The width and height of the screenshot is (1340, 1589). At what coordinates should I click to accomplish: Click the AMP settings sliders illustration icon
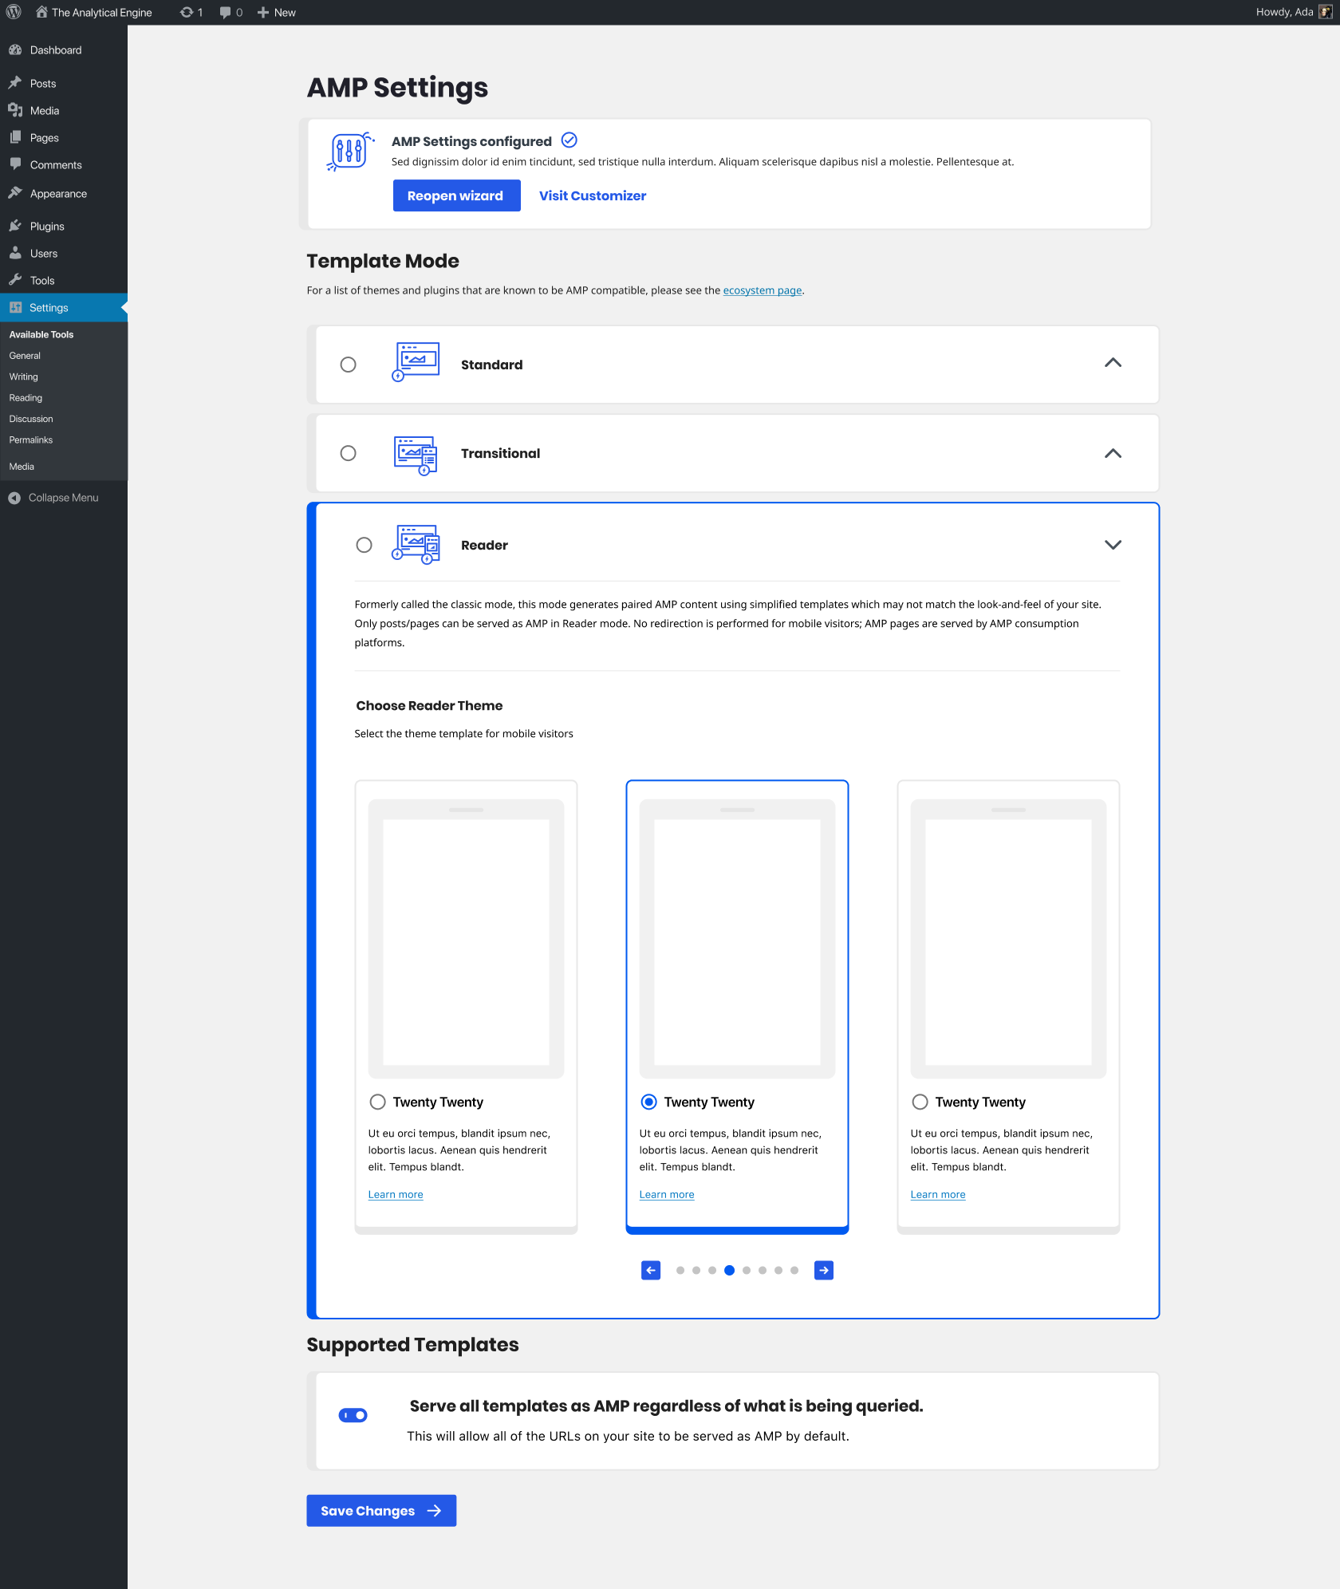click(350, 152)
